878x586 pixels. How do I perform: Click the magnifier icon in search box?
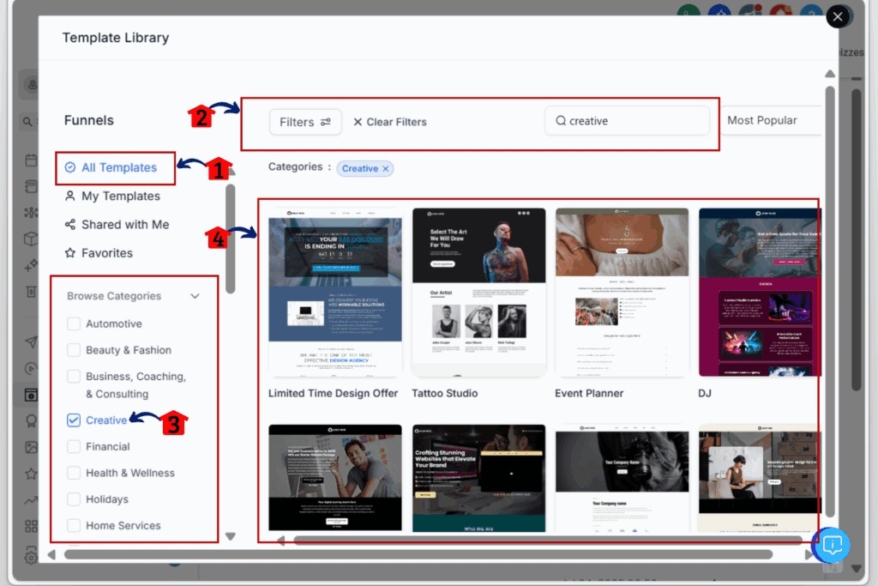(x=561, y=121)
